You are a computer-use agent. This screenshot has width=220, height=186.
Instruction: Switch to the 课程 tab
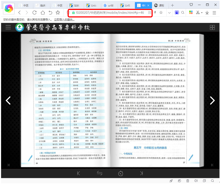160,5
